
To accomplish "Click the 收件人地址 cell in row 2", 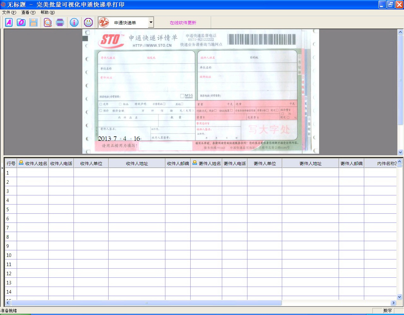I will click(137, 182).
